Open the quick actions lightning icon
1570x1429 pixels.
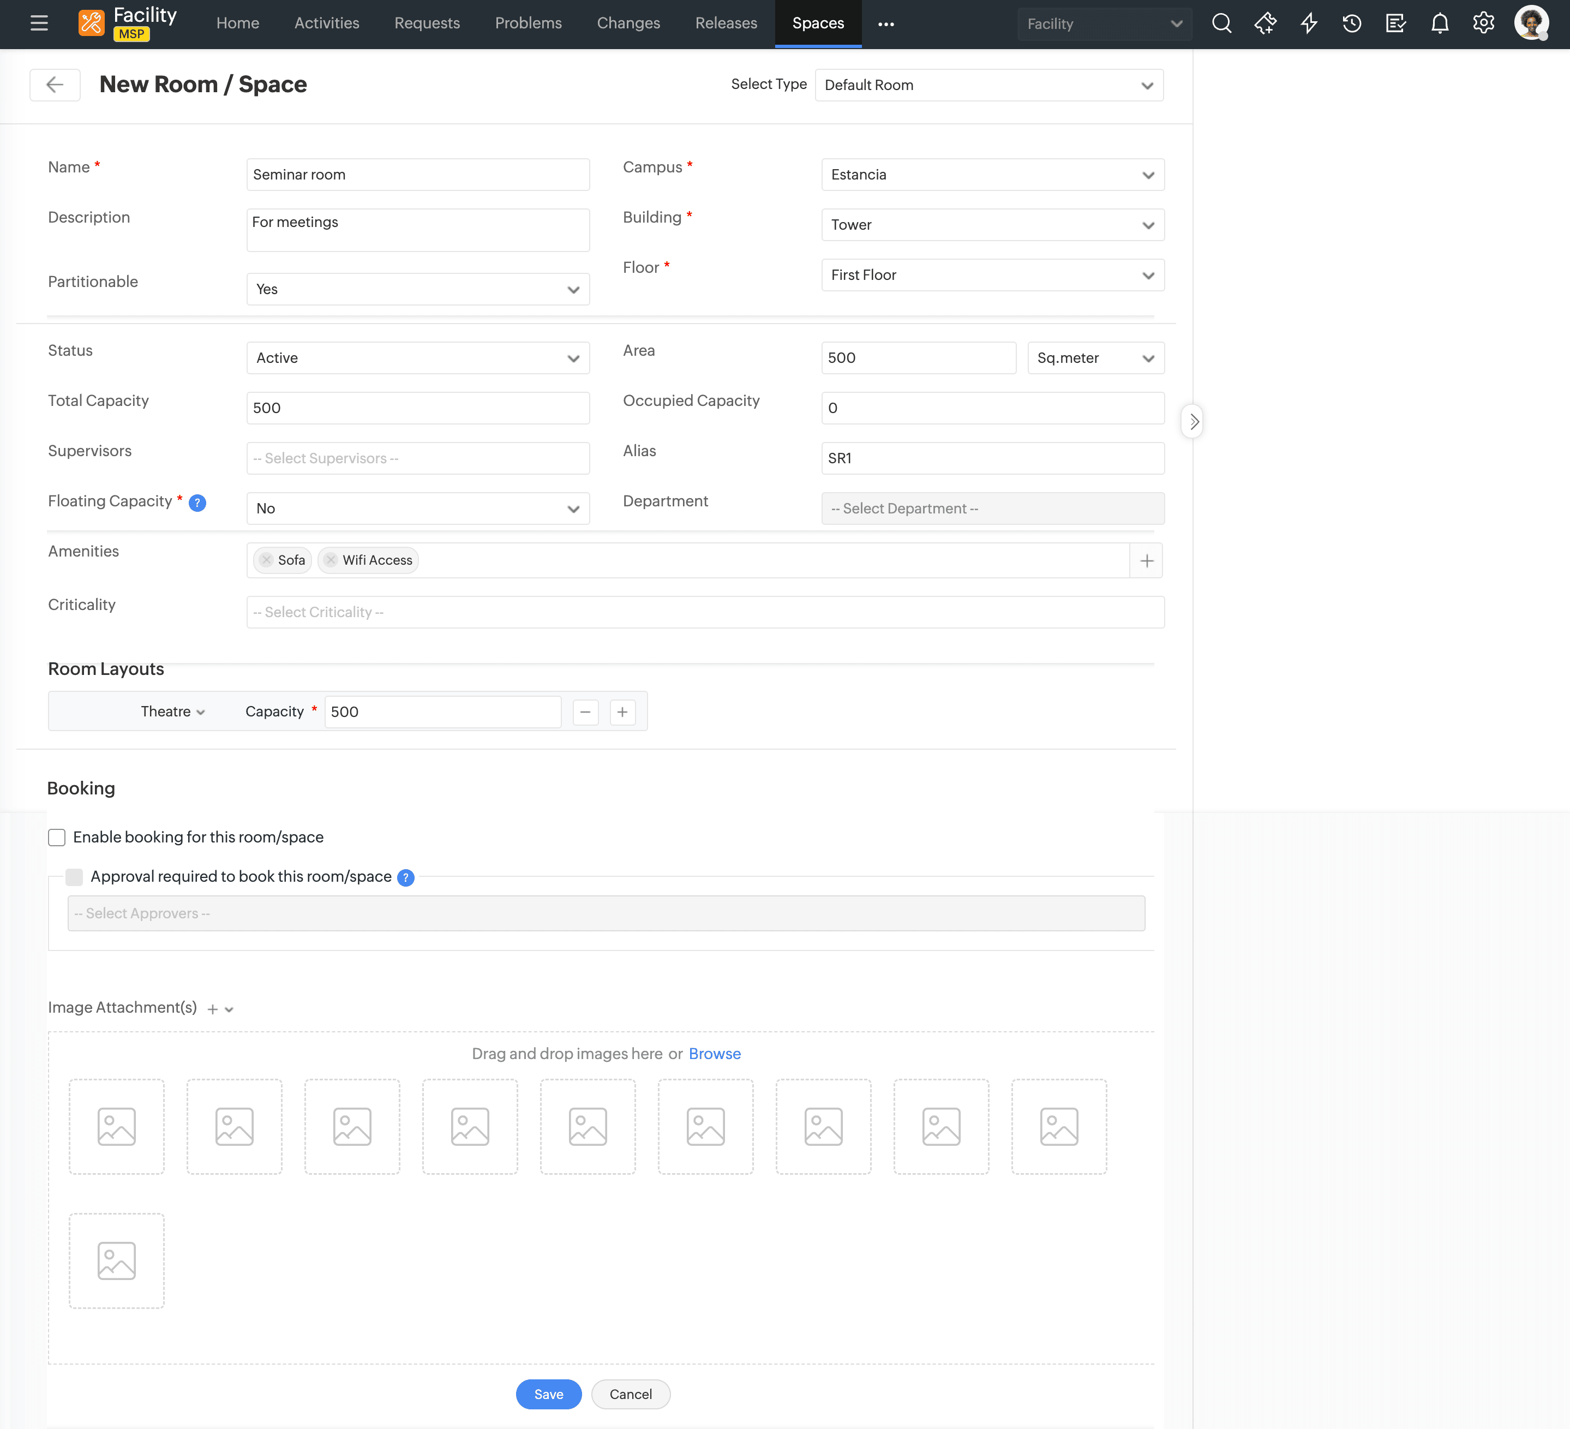(1308, 23)
